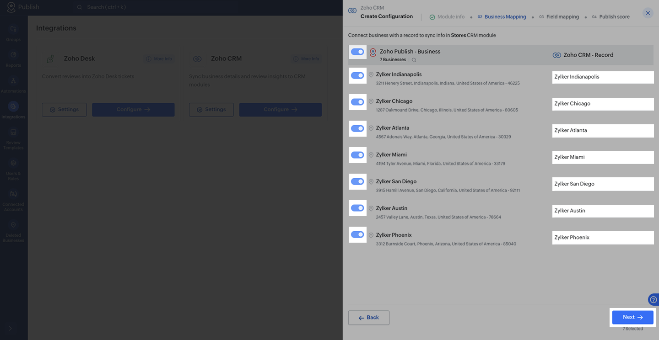Open Users & Roles in the sidebar
Screen dimensions: 659x340
click(13, 170)
